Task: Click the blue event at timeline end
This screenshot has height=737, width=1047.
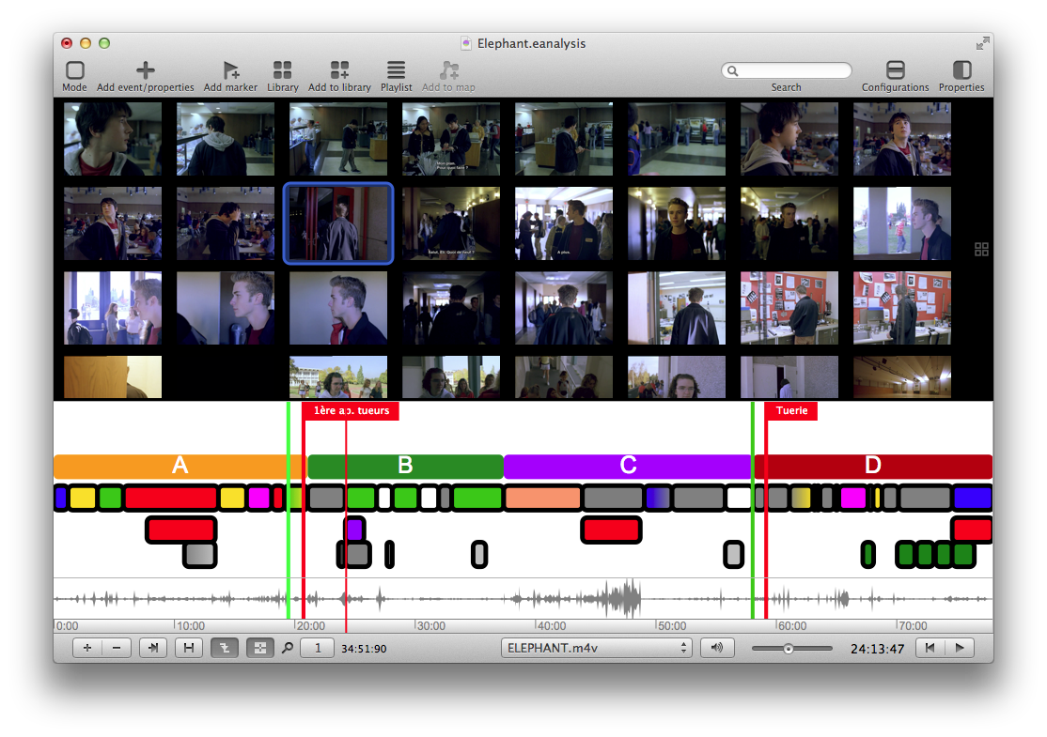Action: coord(973,499)
